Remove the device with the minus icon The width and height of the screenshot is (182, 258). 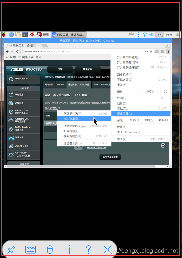[x=163, y=145]
